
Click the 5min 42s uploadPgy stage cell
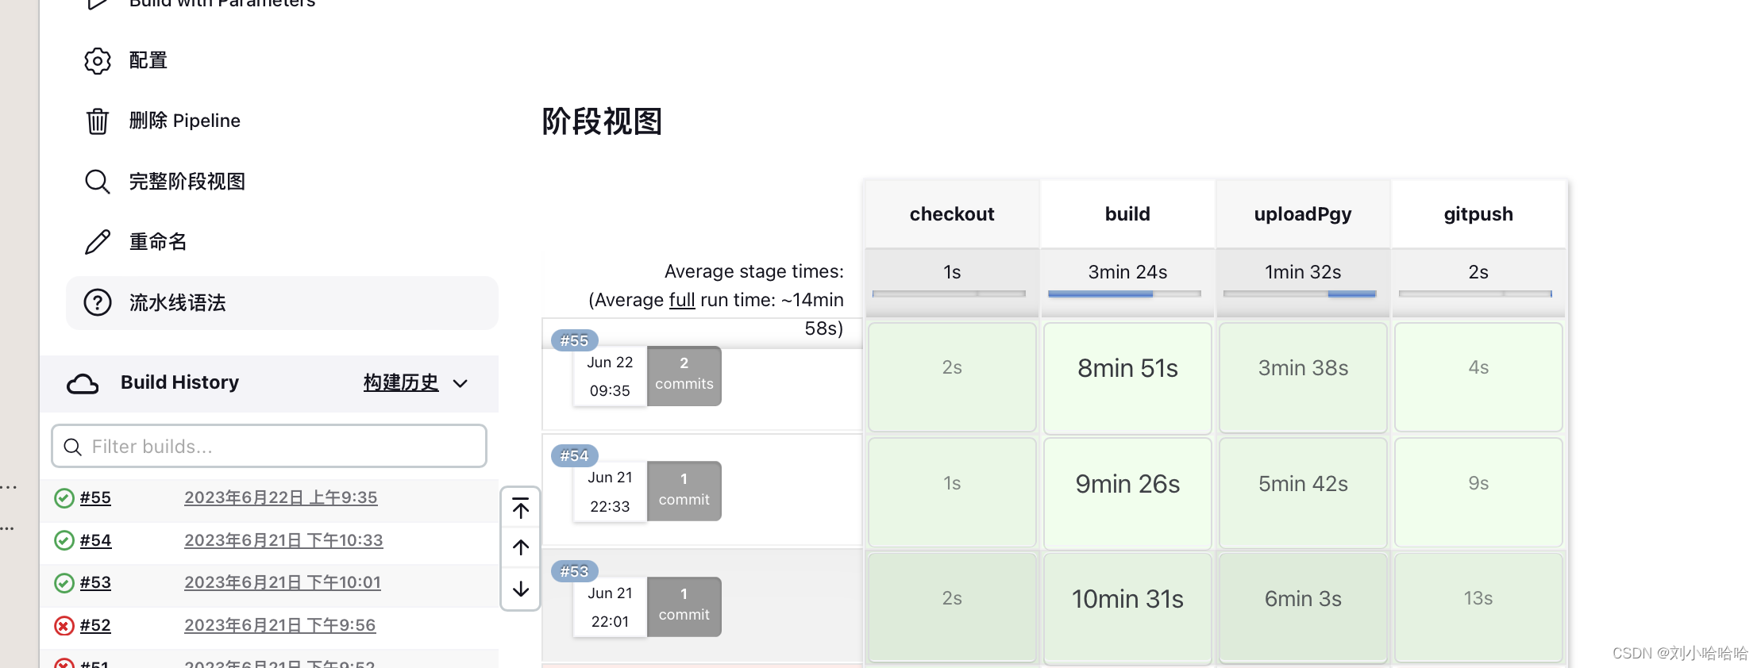1303,493
